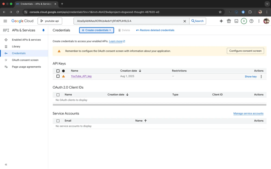Go to Enabled APIs & services

(x=26, y=40)
